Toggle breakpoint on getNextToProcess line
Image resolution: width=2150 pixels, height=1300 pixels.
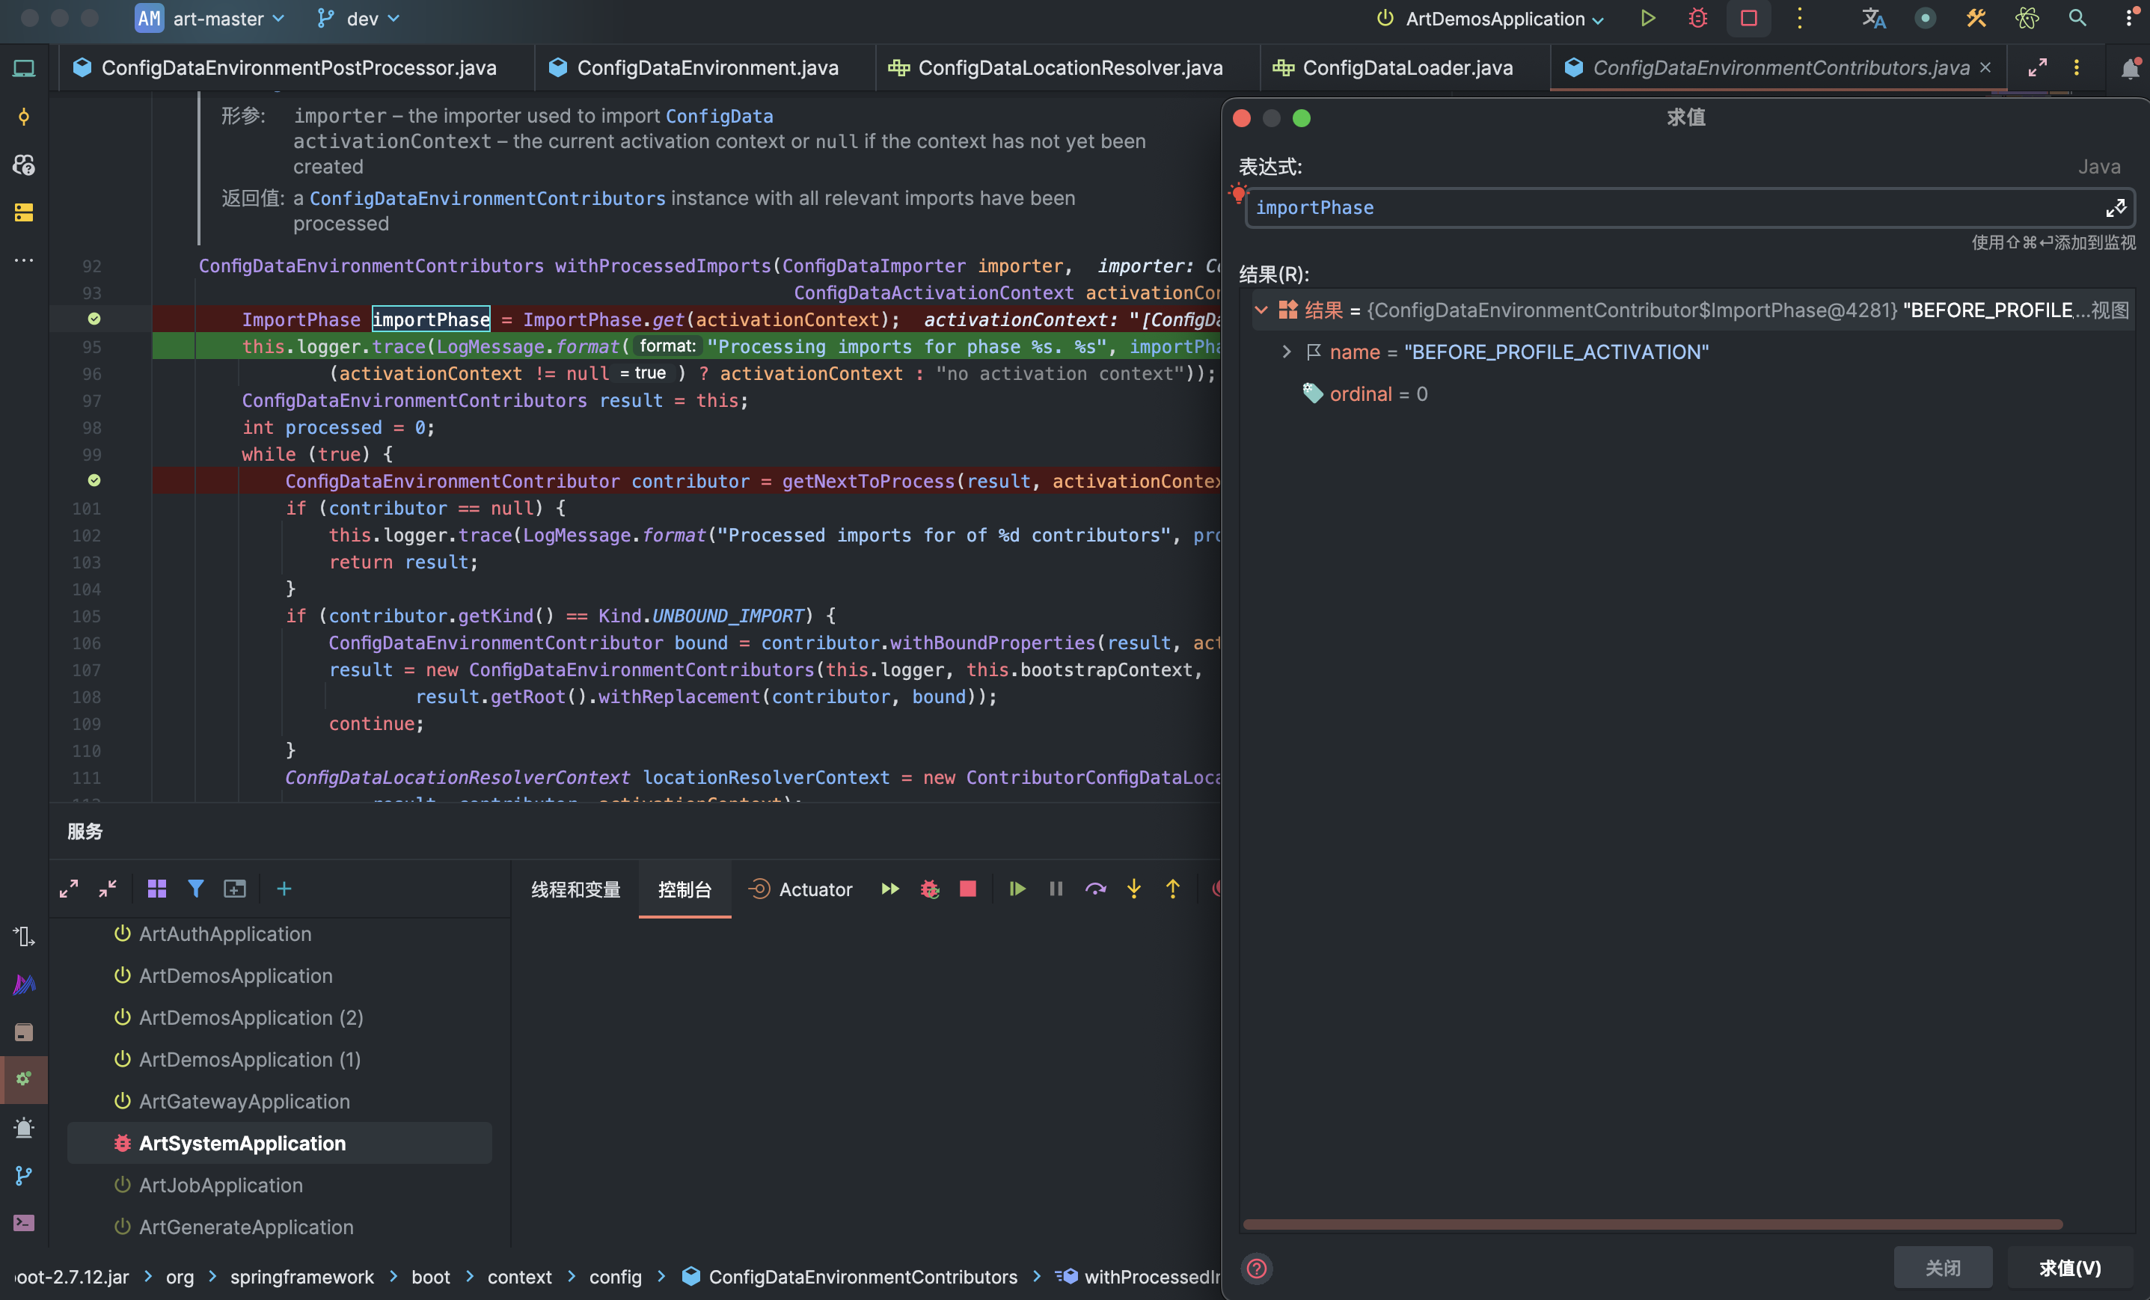94,481
